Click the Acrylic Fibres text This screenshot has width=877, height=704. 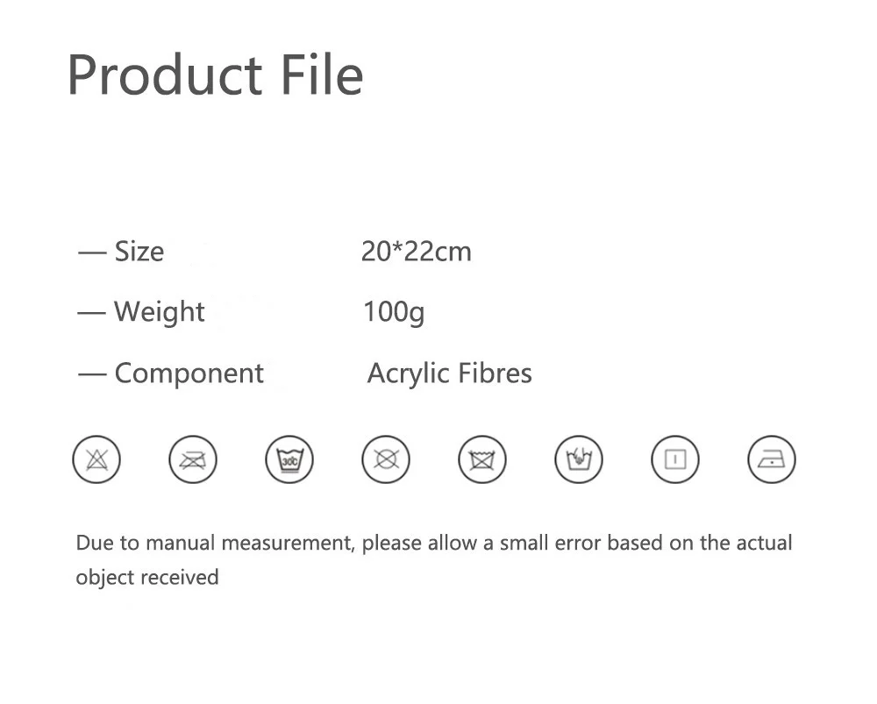point(450,373)
